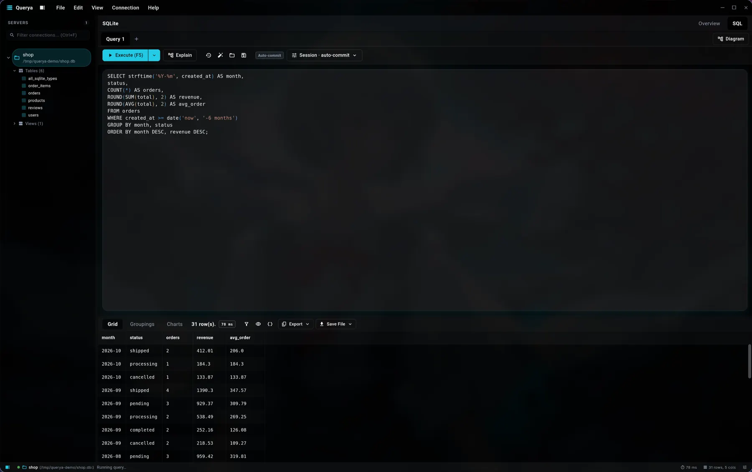Add a new query tab with plus icon
Viewport: 752px width, 472px height.
click(x=136, y=39)
